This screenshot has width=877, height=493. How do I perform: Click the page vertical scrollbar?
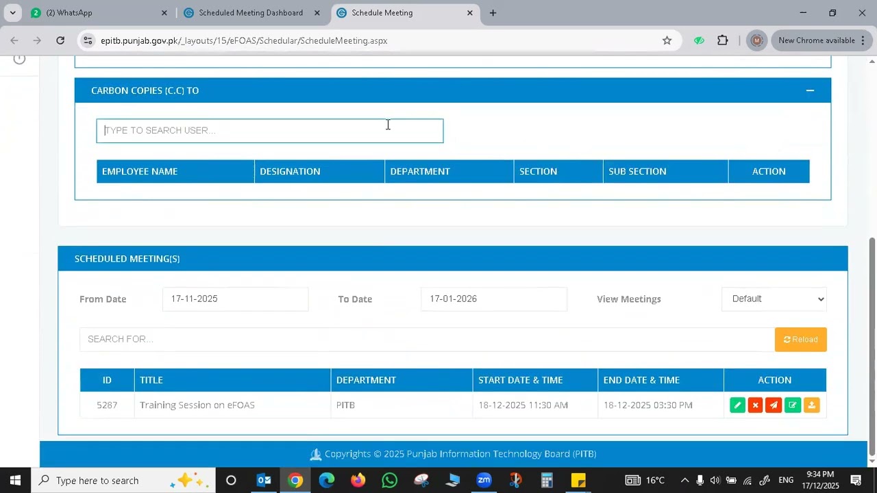tap(872, 346)
